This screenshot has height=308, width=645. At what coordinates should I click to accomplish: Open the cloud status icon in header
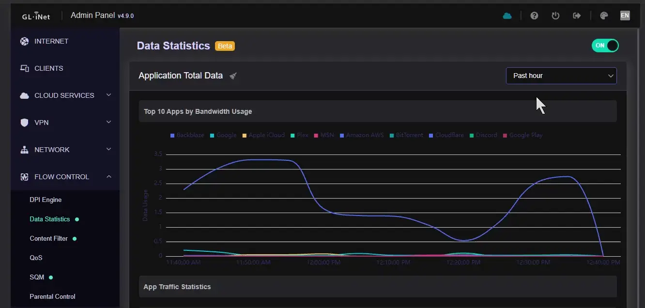coord(507,15)
